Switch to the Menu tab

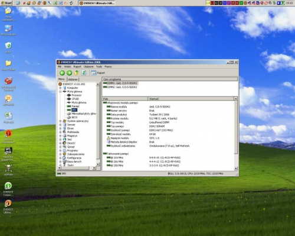(x=61, y=79)
